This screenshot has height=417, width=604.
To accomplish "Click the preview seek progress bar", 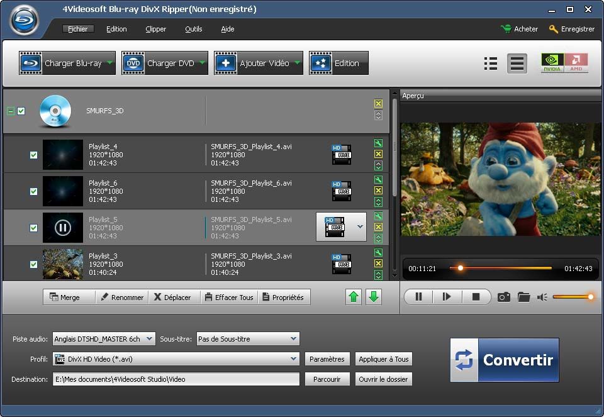I will pos(500,268).
